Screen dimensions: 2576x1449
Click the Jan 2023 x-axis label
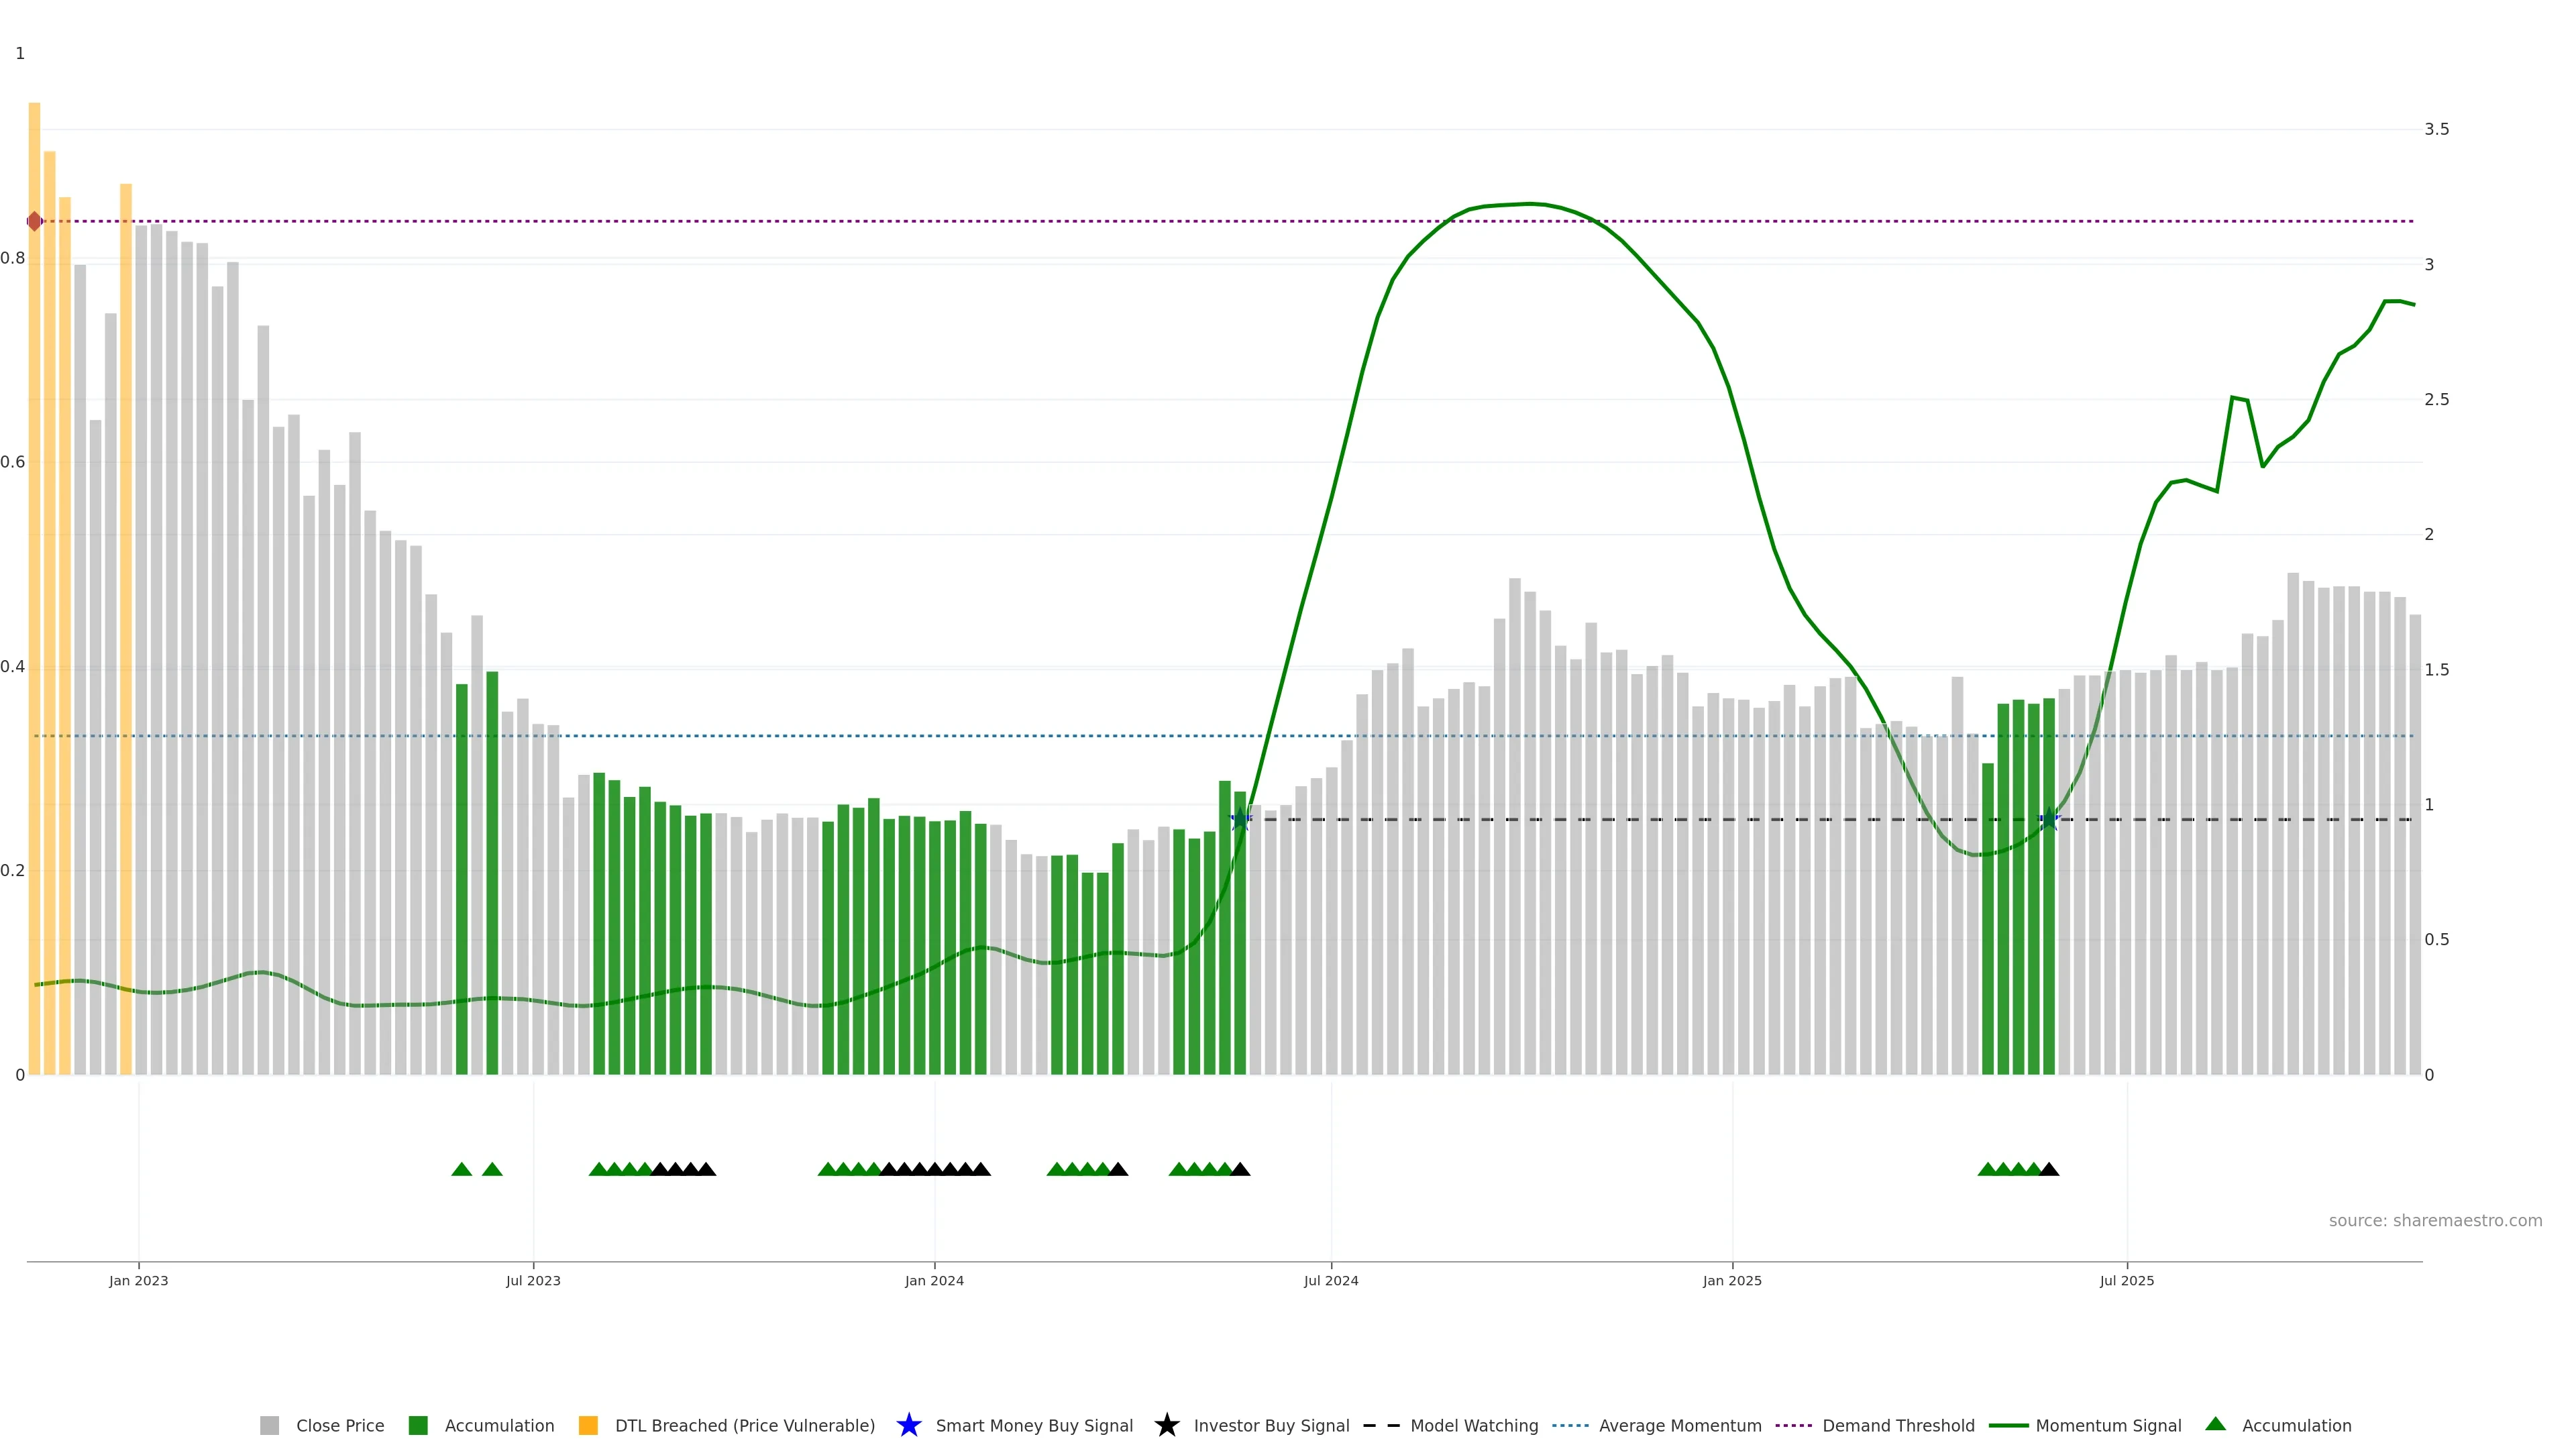pyautogui.click(x=139, y=1281)
